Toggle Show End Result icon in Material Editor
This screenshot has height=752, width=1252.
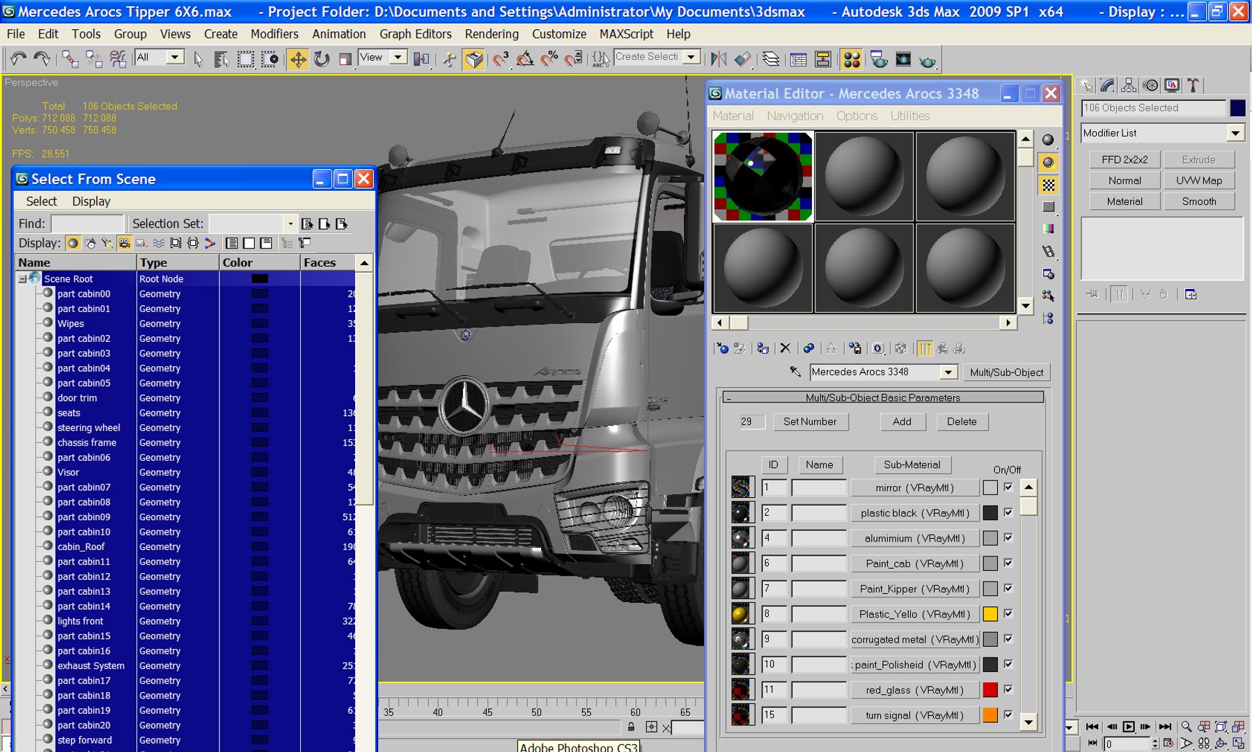(925, 348)
